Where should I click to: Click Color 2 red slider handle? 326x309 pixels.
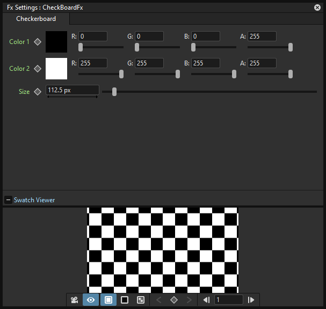[x=121, y=74]
